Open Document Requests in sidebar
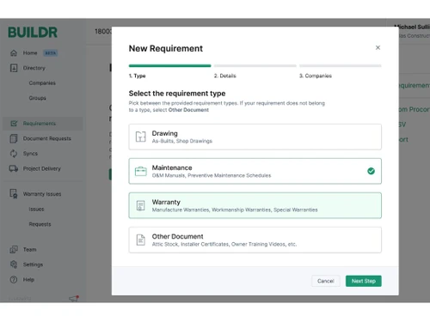 click(x=47, y=138)
